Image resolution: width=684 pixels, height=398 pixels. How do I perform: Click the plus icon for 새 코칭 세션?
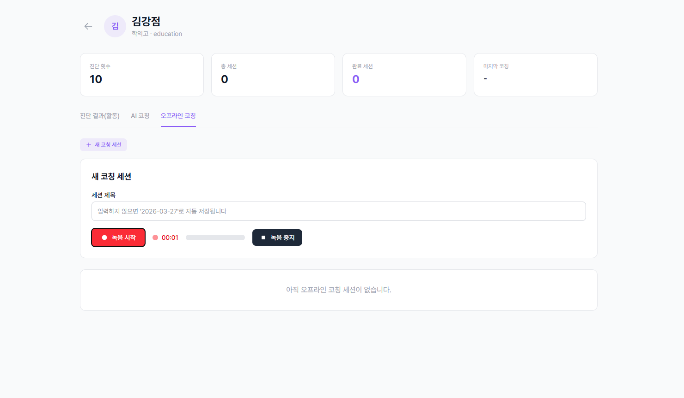tap(89, 145)
